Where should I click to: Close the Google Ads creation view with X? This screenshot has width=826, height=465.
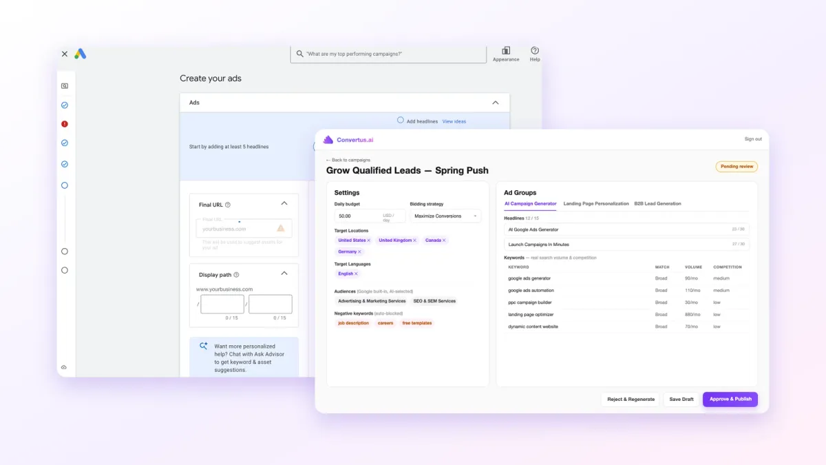[65, 53]
